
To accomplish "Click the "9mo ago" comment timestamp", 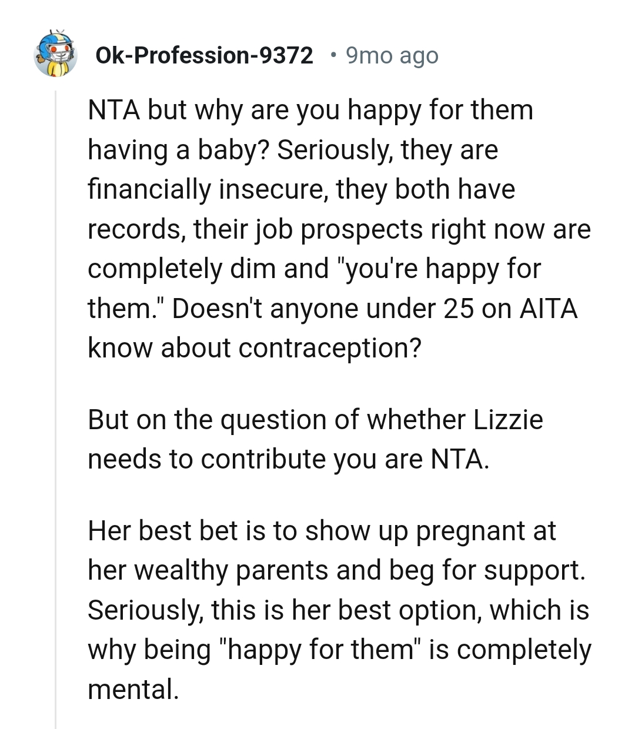I will coord(392,55).
